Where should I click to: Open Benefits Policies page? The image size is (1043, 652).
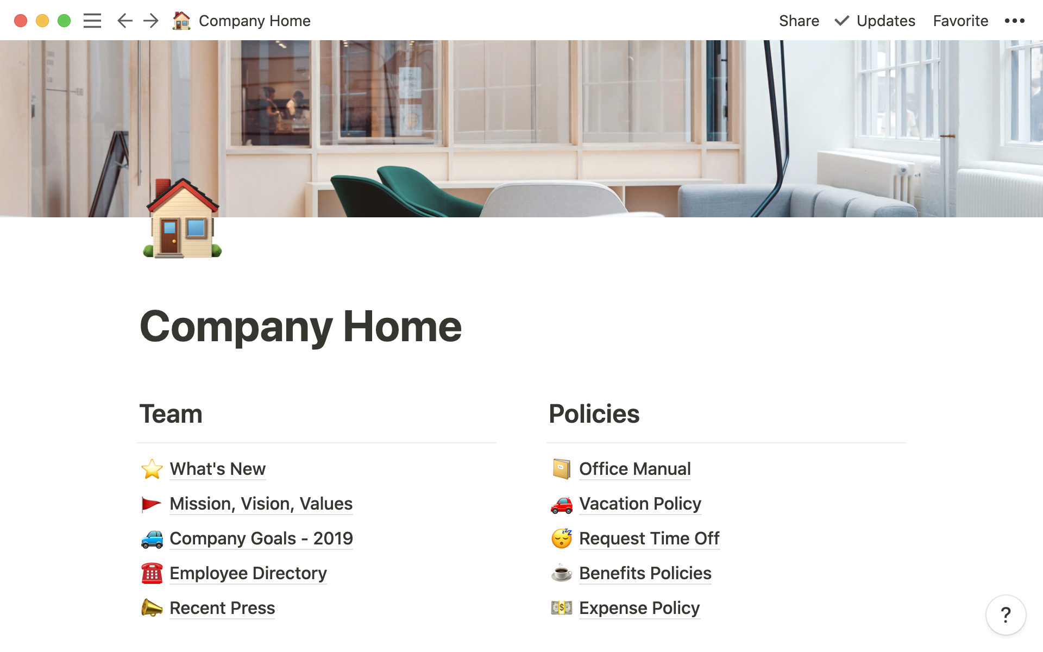coord(644,573)
